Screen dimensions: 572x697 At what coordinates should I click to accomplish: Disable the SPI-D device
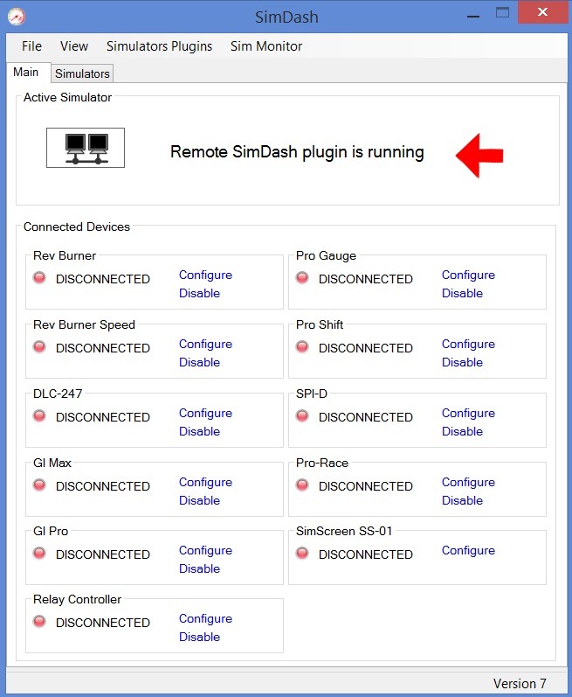[462, 431]
